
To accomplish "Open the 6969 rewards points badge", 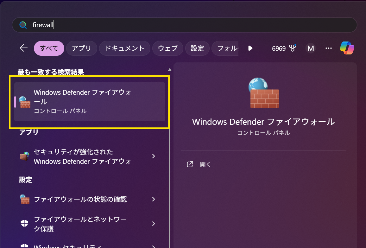I will [284, 48].
